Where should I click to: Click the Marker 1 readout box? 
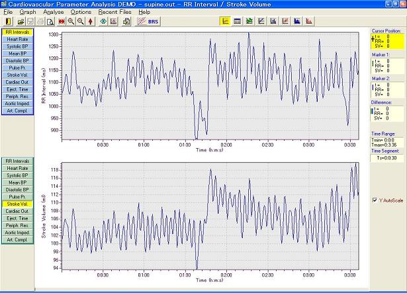[387, 65]
